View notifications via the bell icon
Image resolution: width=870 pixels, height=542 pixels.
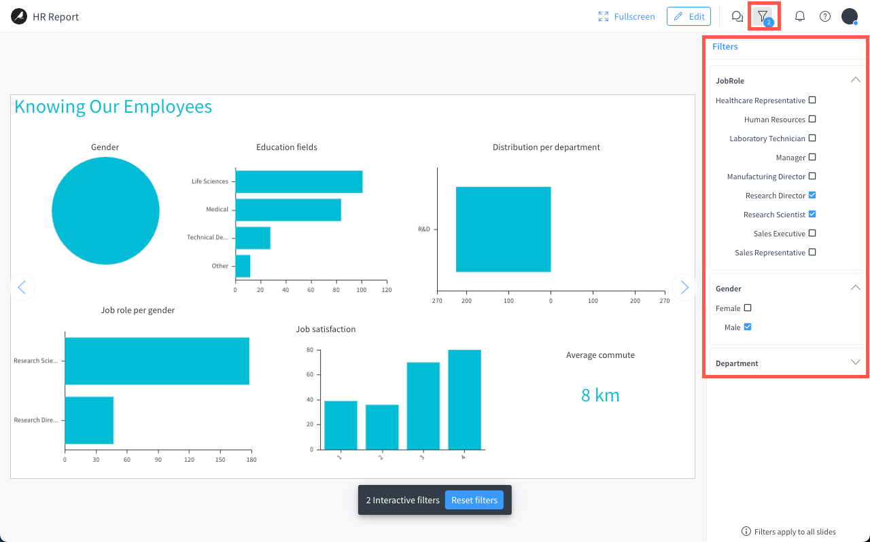[800, 16]
